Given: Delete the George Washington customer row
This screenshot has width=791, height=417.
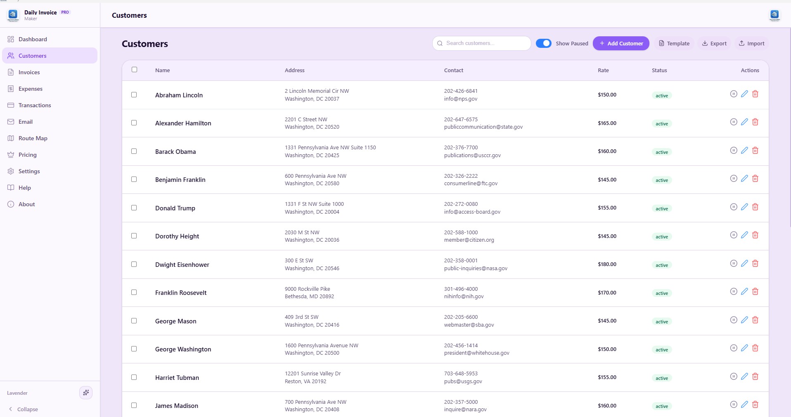Looking at the screenshot, I should 755,348.
